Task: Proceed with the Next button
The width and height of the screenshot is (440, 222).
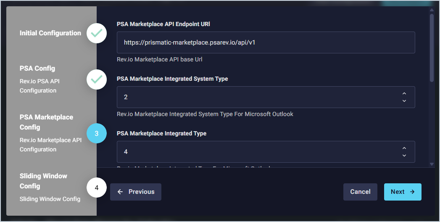Action: click(403, 192)
